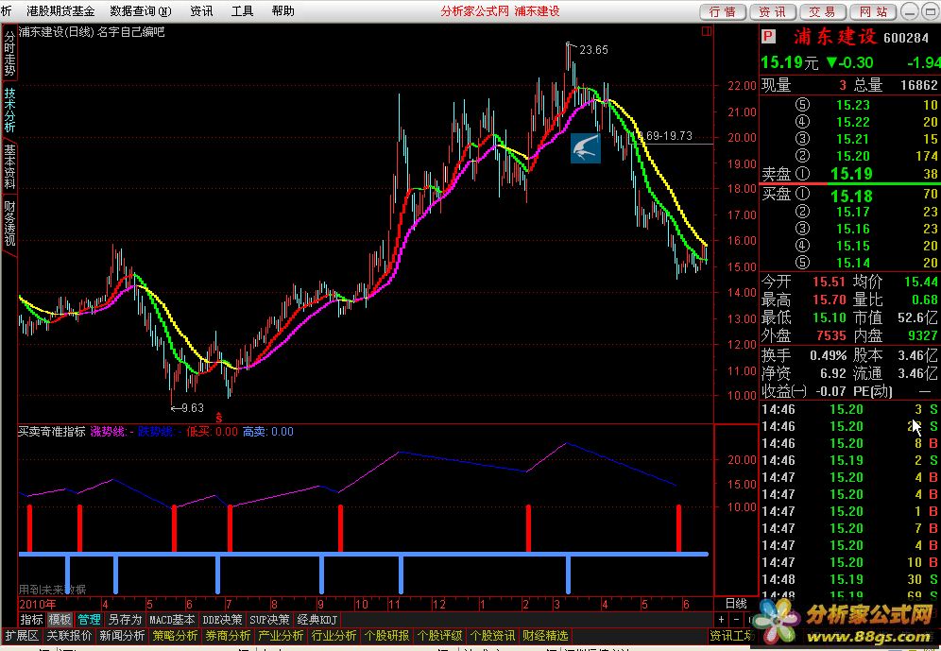
Task: Click the 行情 button at top right
Action: pyautogui.click(x=723, y=12)
